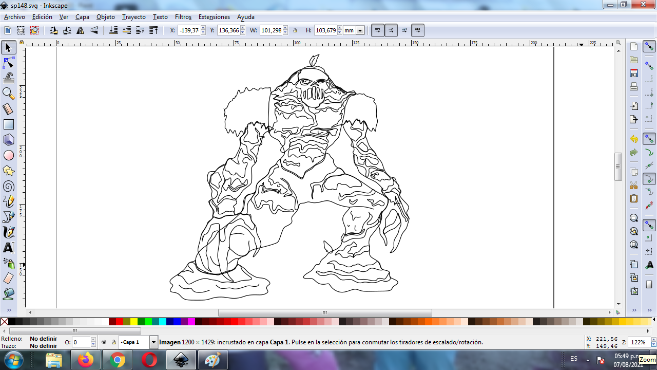Viewport: 657px width, 370px height.
Task: Select the Eraser tool
Action: [8, 279]
